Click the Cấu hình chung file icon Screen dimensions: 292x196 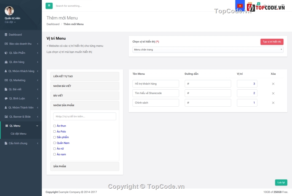(6, 143)
